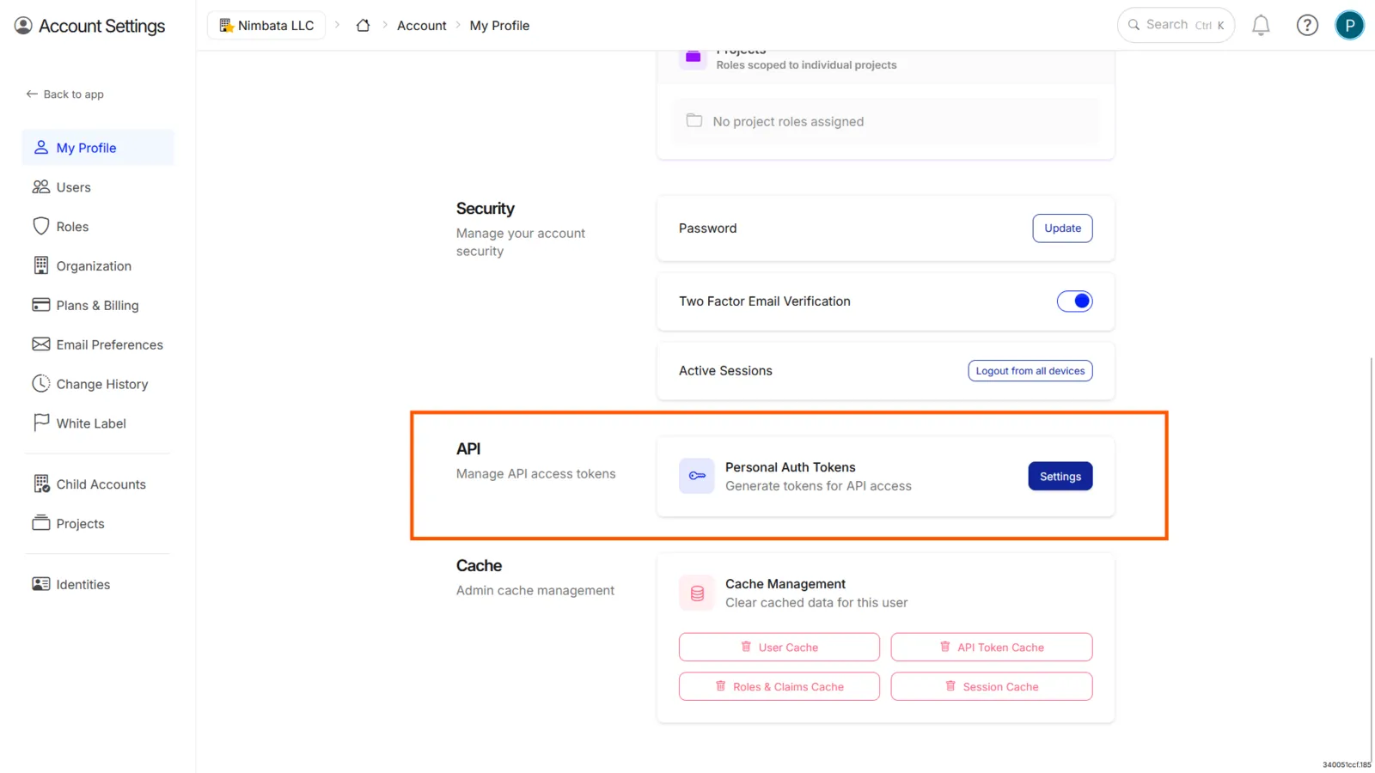Click the Personal Auth Tokens key icon
Viewport: 1375px width, 773px height.
tap(697, 476)
